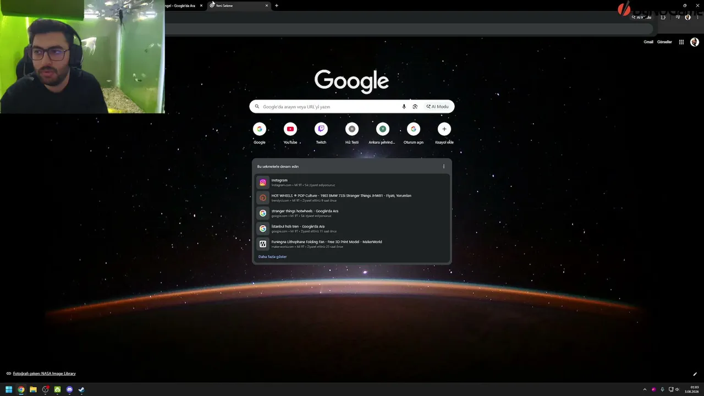Open Steam from the taskbar
Image resolution: width=704 pixels, height=396 pixels.
pos(81,389)
